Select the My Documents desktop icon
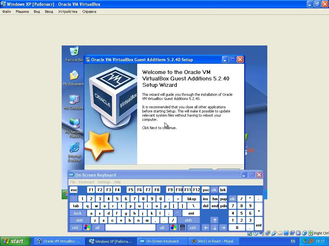 tap(74, 78)
